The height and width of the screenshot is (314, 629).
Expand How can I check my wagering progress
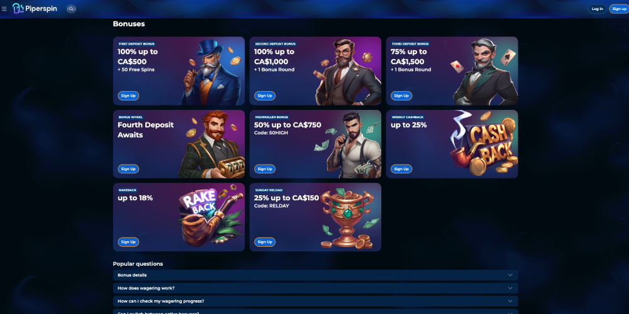point(315,301)
